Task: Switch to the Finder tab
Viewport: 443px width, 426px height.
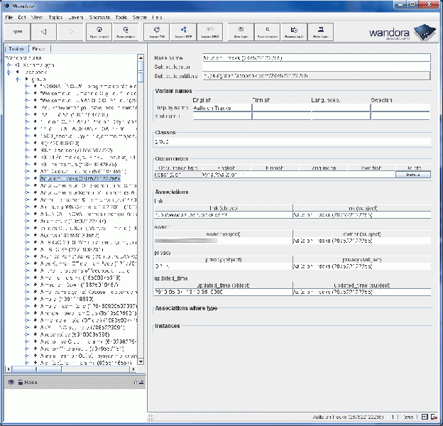Action: coord(38,48)
